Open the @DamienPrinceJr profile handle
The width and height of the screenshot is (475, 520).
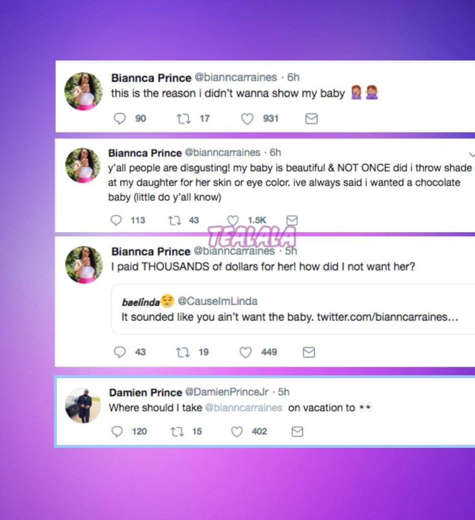(x=226, y=392)
